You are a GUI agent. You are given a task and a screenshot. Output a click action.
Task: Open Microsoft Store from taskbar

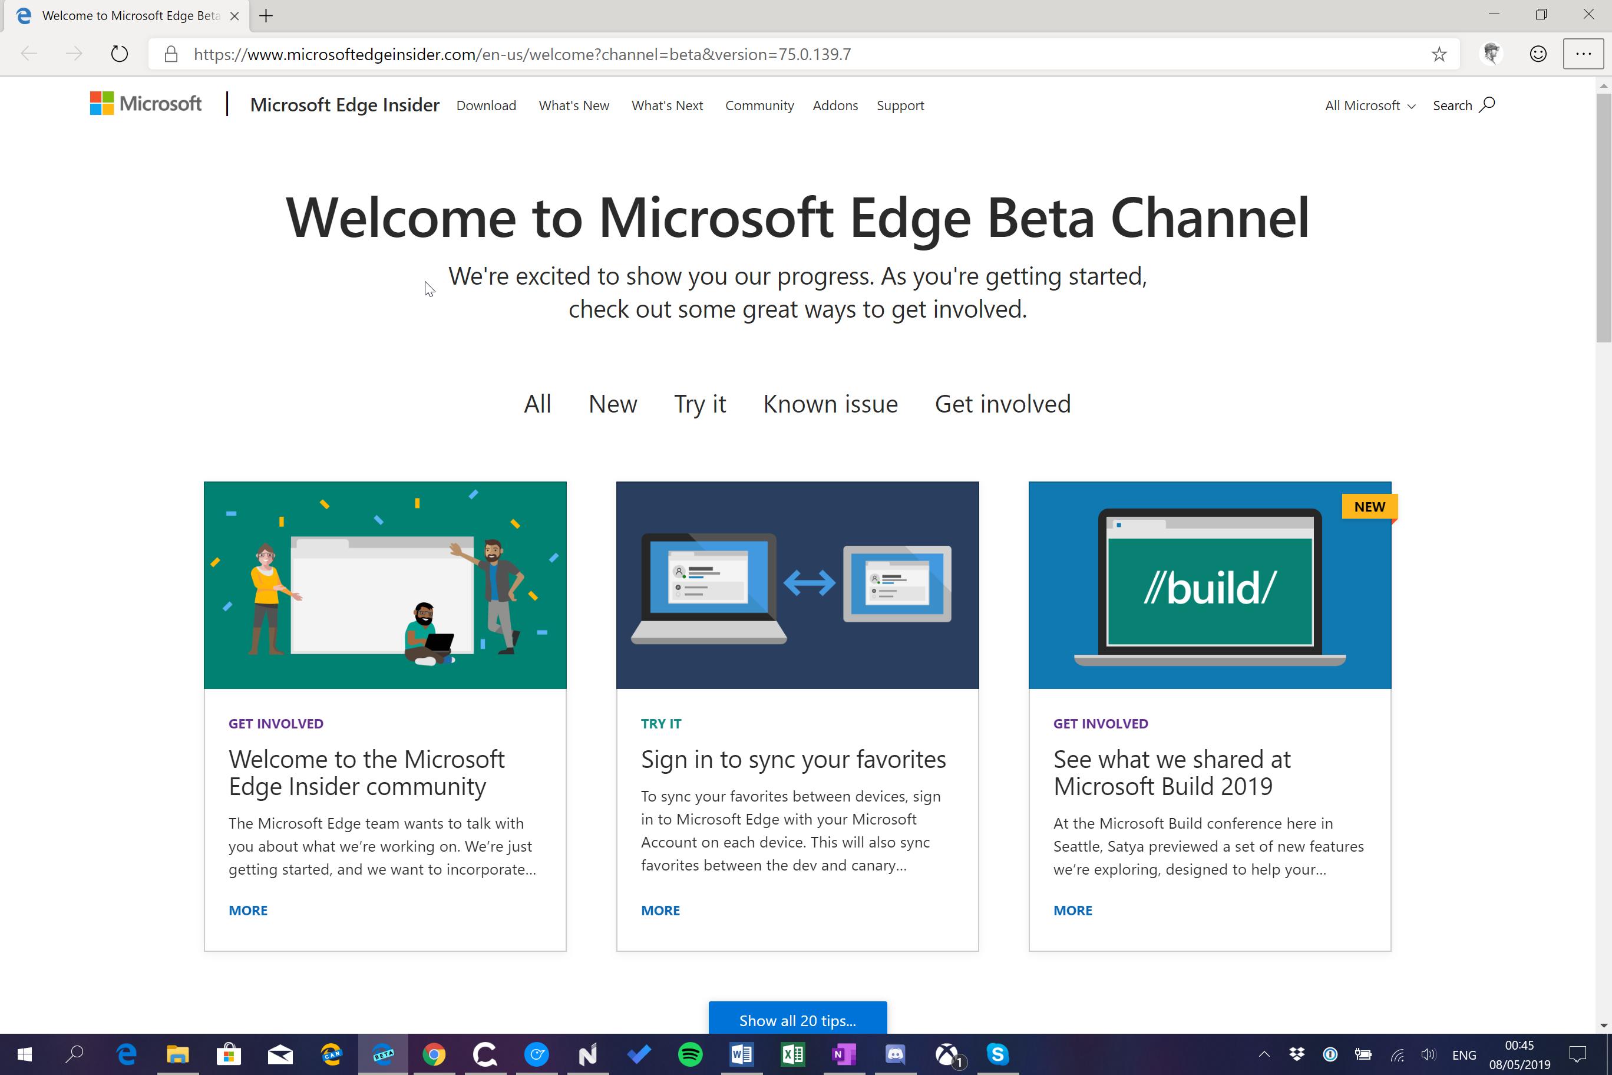click(x=229, y=1054)
